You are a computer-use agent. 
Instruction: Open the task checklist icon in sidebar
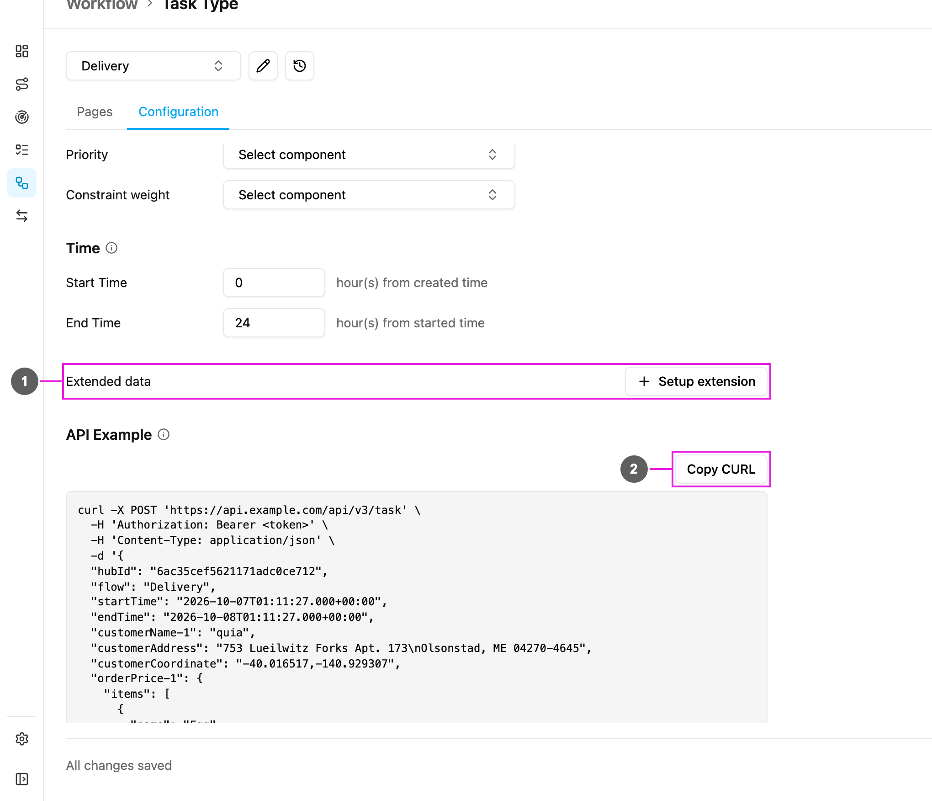22,150
